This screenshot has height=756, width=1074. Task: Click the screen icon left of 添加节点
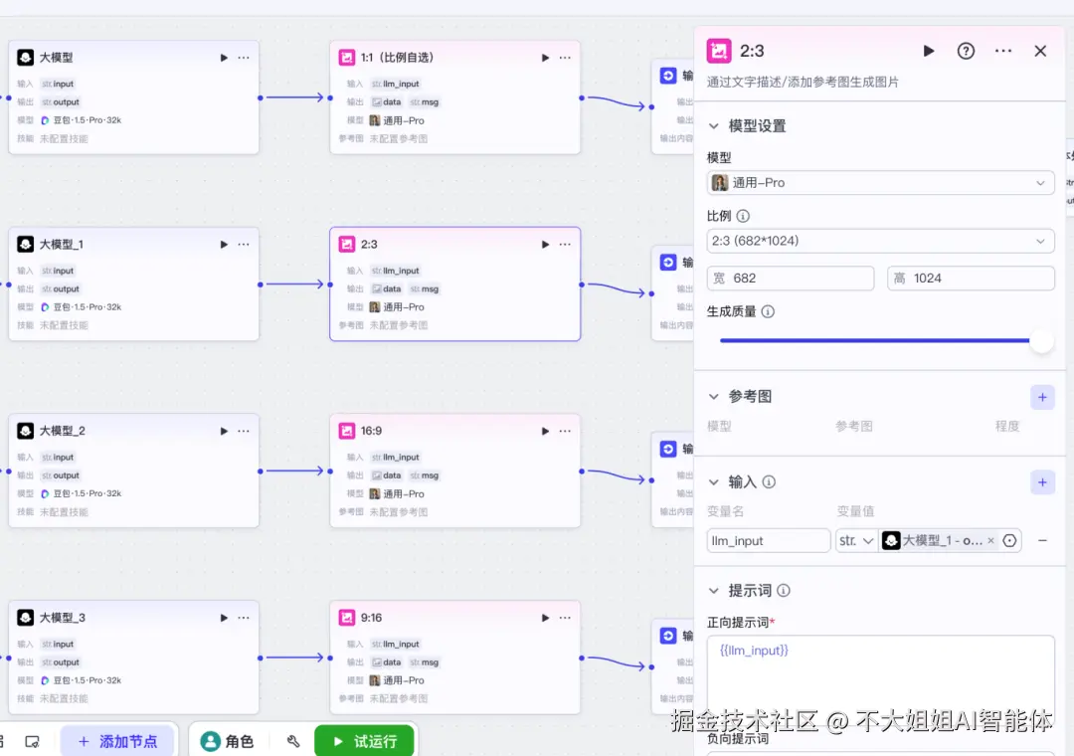pyautogui.click(x=32, y=742)
